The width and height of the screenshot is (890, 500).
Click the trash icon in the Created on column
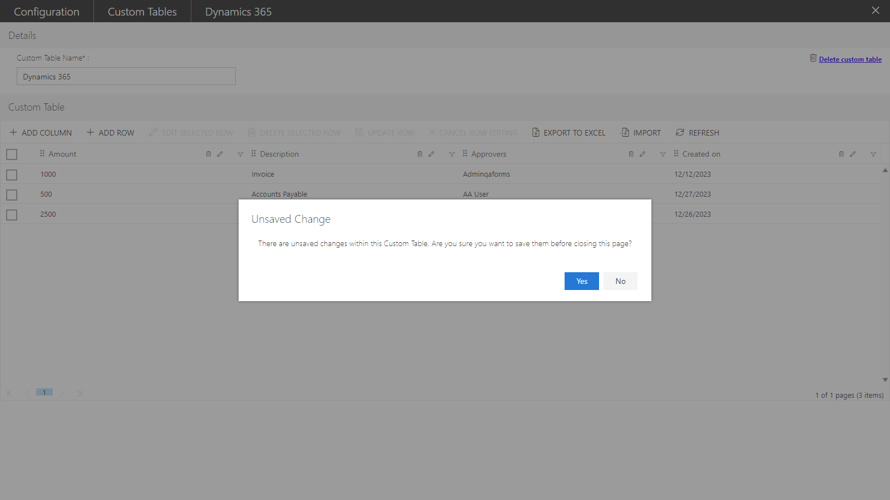click(842, 154)
